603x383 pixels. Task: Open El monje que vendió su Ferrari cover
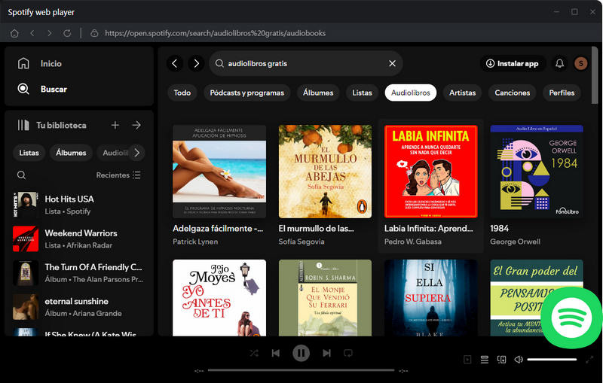click(326, 298)
